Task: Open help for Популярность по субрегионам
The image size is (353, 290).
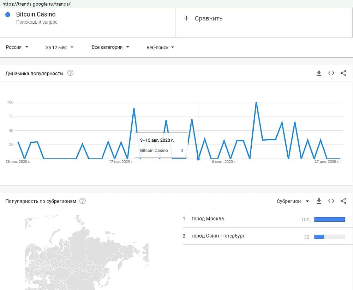Action: (83, 201)
